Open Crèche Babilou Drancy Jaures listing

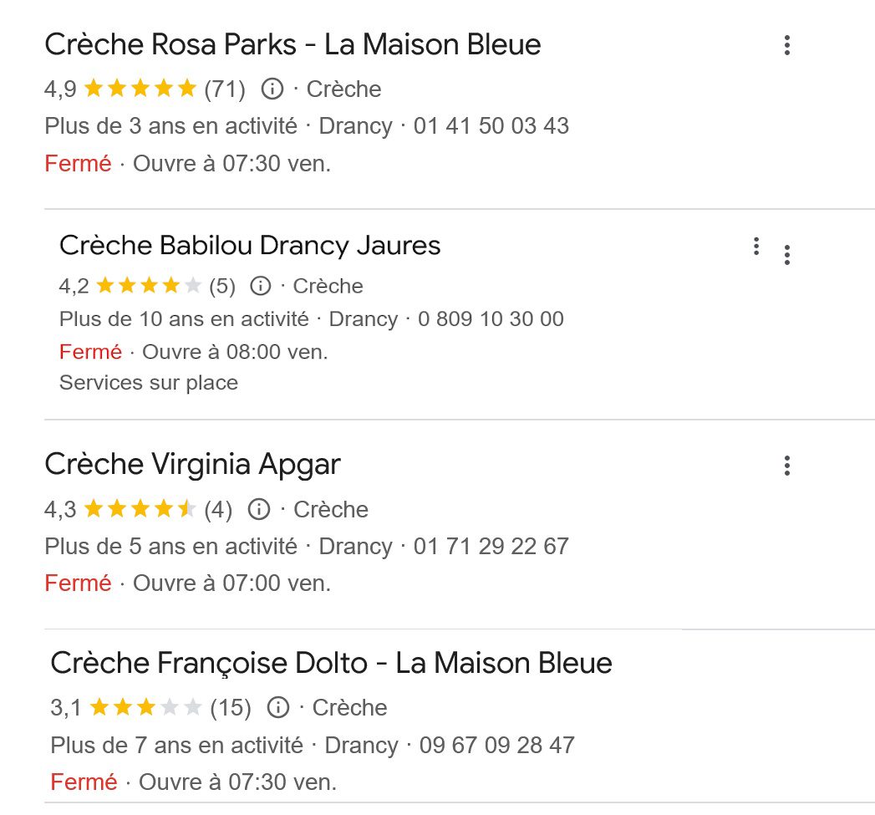coord(249,246)
